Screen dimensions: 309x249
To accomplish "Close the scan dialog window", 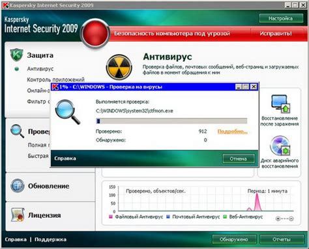I will click(254, 87).
